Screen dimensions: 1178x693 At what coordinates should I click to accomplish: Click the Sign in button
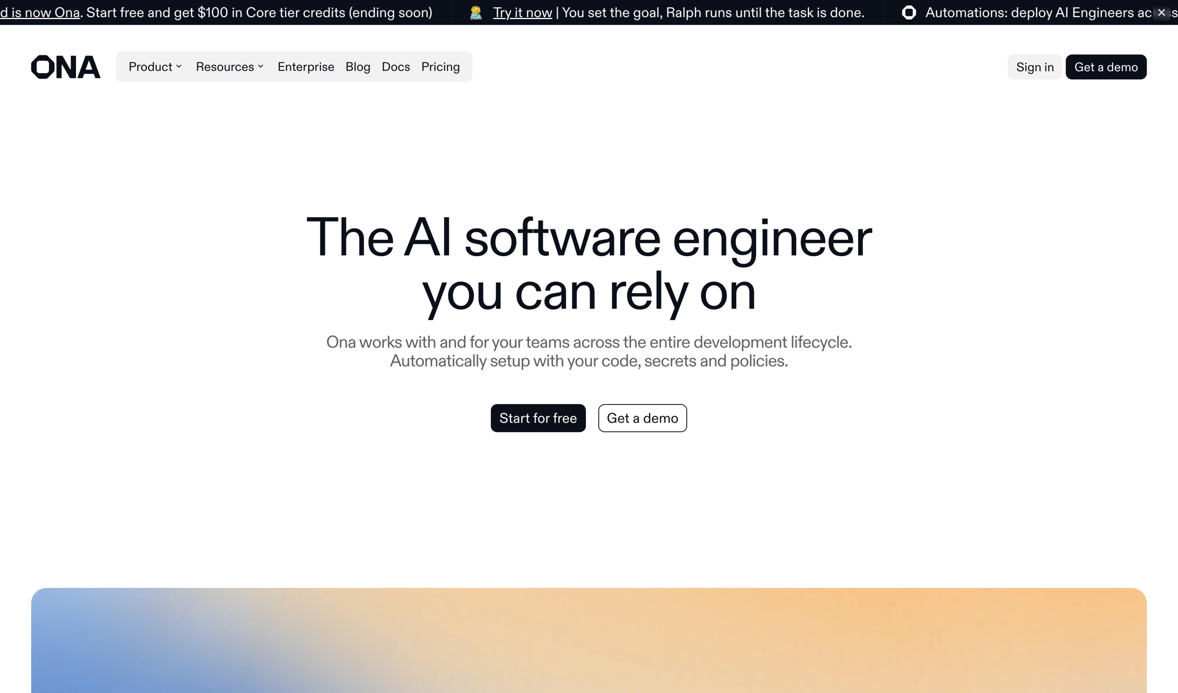[x=1035, y=67]
